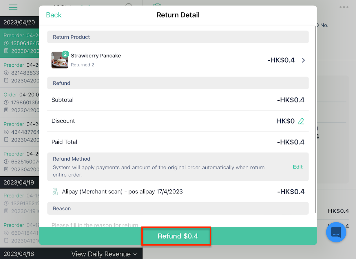356x259 pixels.
Task: Select the 2023/04/19 date header
Action: pyautogui.click(x=19, y=183)
